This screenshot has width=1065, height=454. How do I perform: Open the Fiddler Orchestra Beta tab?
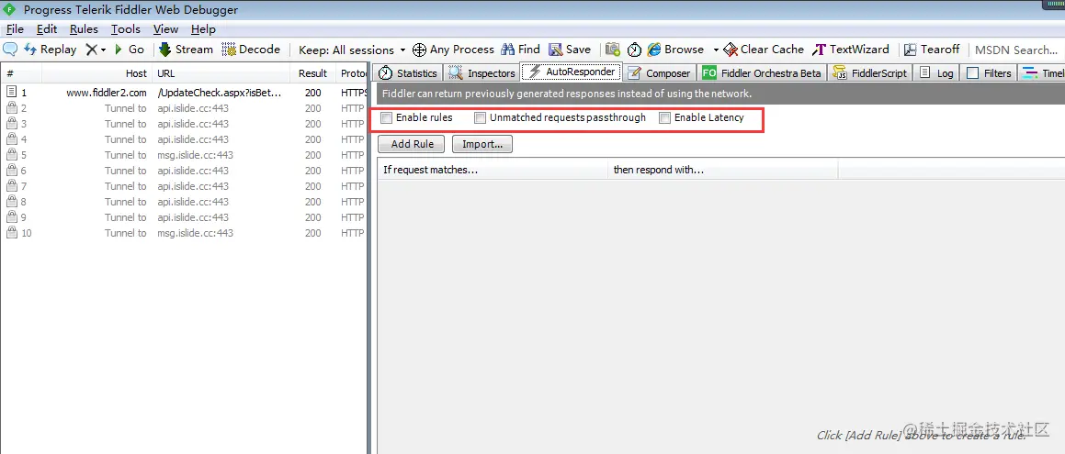(763, 73)
